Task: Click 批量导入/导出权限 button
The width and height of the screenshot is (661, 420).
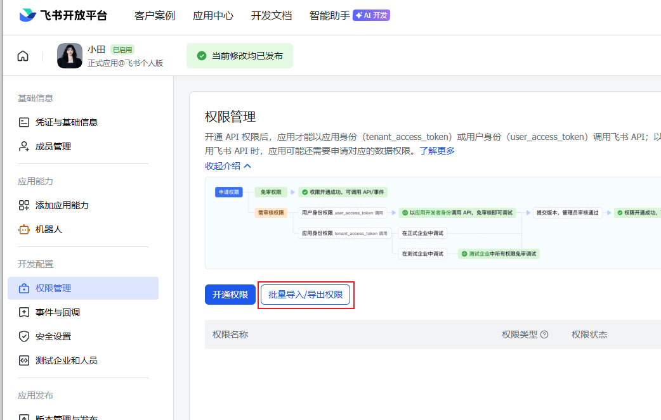Action: tap(305, 295)
